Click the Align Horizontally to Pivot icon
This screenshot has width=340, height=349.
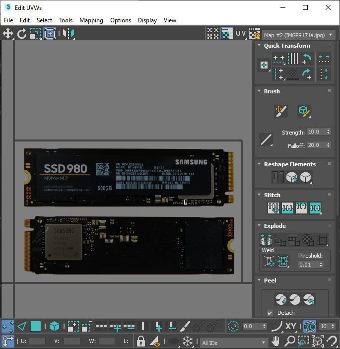coord(279,59)
